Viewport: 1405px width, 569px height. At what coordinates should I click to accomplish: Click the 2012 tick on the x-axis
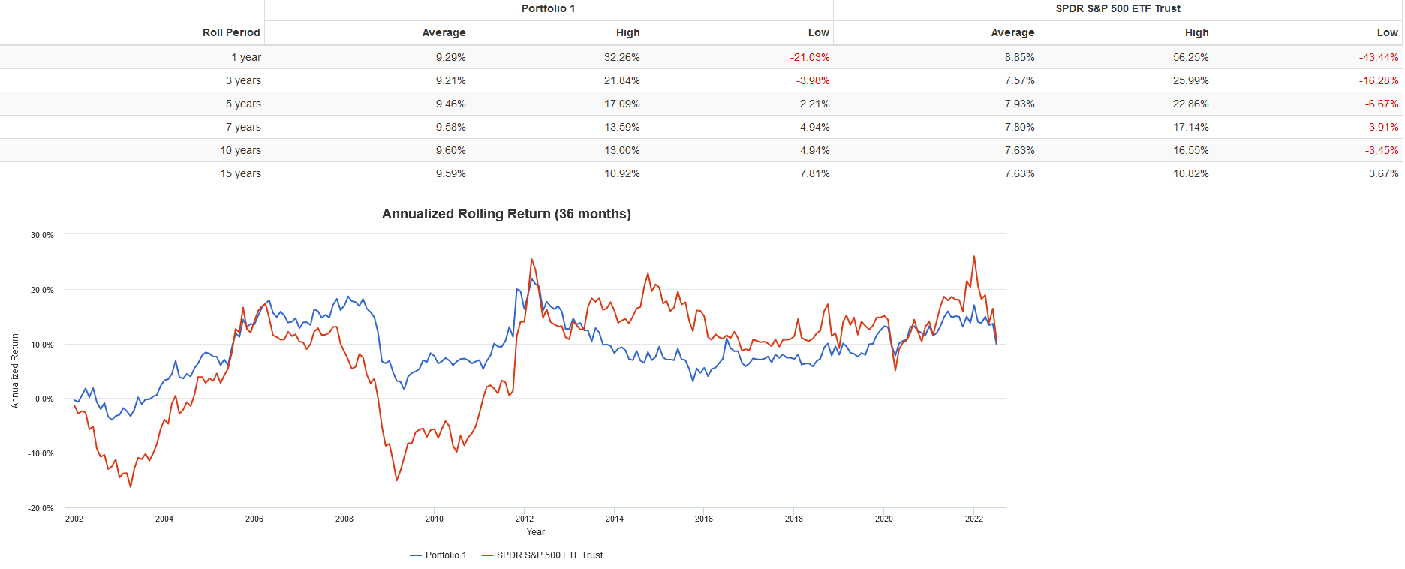pos(525,519)
